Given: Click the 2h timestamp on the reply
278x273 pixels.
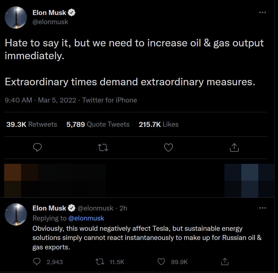Looking at the screenshot, I should 123,208.
